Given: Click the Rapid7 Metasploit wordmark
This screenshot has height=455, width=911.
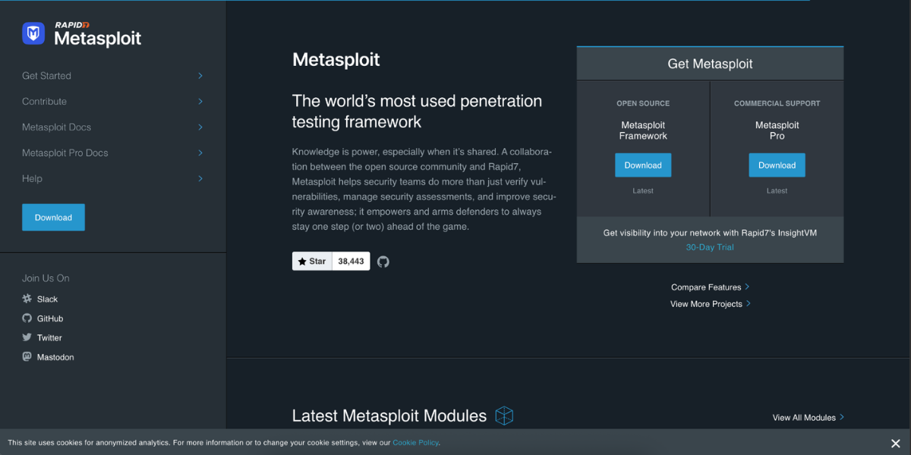Looking at the screenshot, I should point(97,35).
